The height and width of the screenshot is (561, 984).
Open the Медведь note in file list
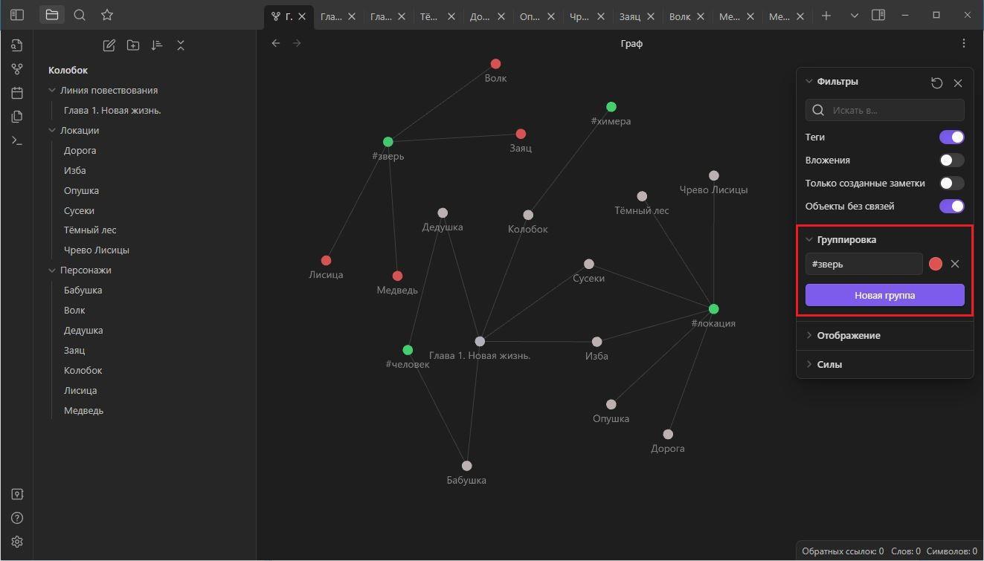[83, 410]
